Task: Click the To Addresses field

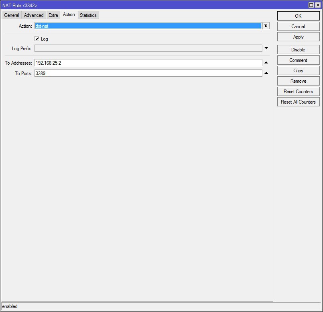Action: [x=148, y=63]
